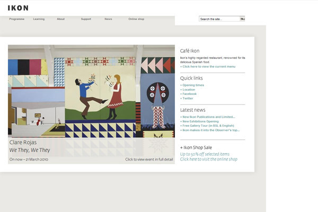The width and height of the screenshot is (318, 212).
Task: Visit the Twitter quick link
Action: point(187,99)
